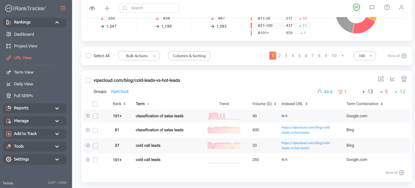Open the chat messages icon
The image size is (415, 188).
pos(372,7)
